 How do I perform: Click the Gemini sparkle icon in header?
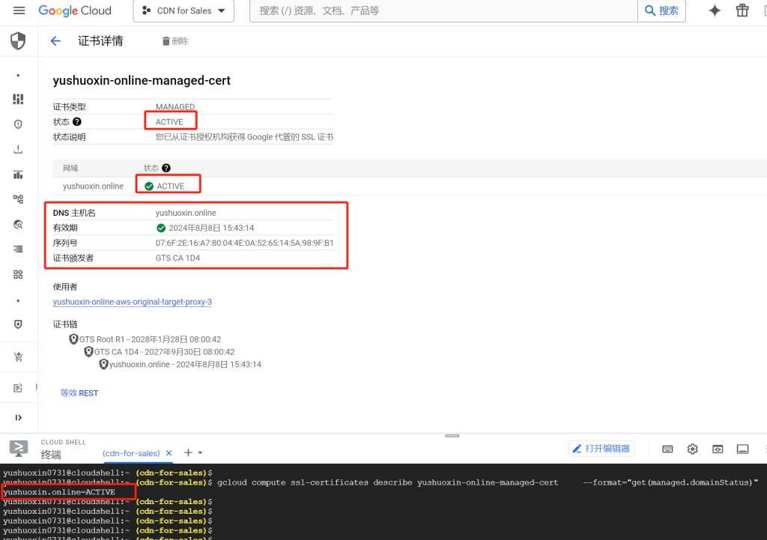click(x=715, y=10)
